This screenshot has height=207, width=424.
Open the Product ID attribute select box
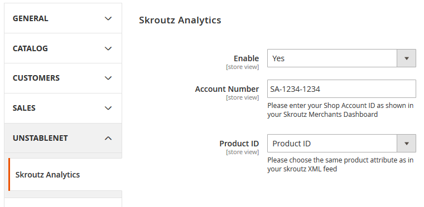341,144
